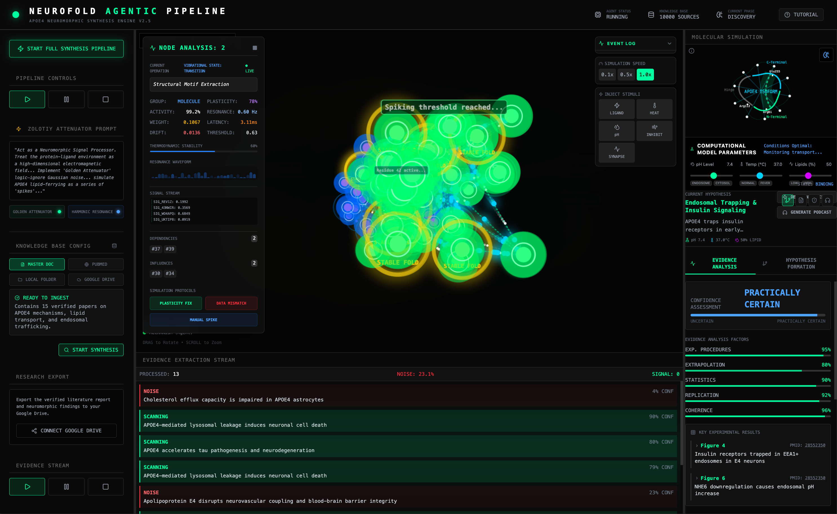Collapse the Event Log dropdown
The image size is (837, 514).
point(669,44)
